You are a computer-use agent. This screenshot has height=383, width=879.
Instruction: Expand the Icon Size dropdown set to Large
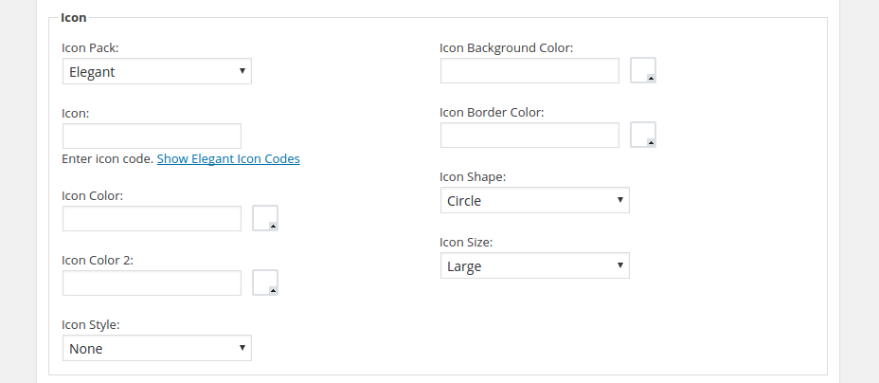coord(534,266)
